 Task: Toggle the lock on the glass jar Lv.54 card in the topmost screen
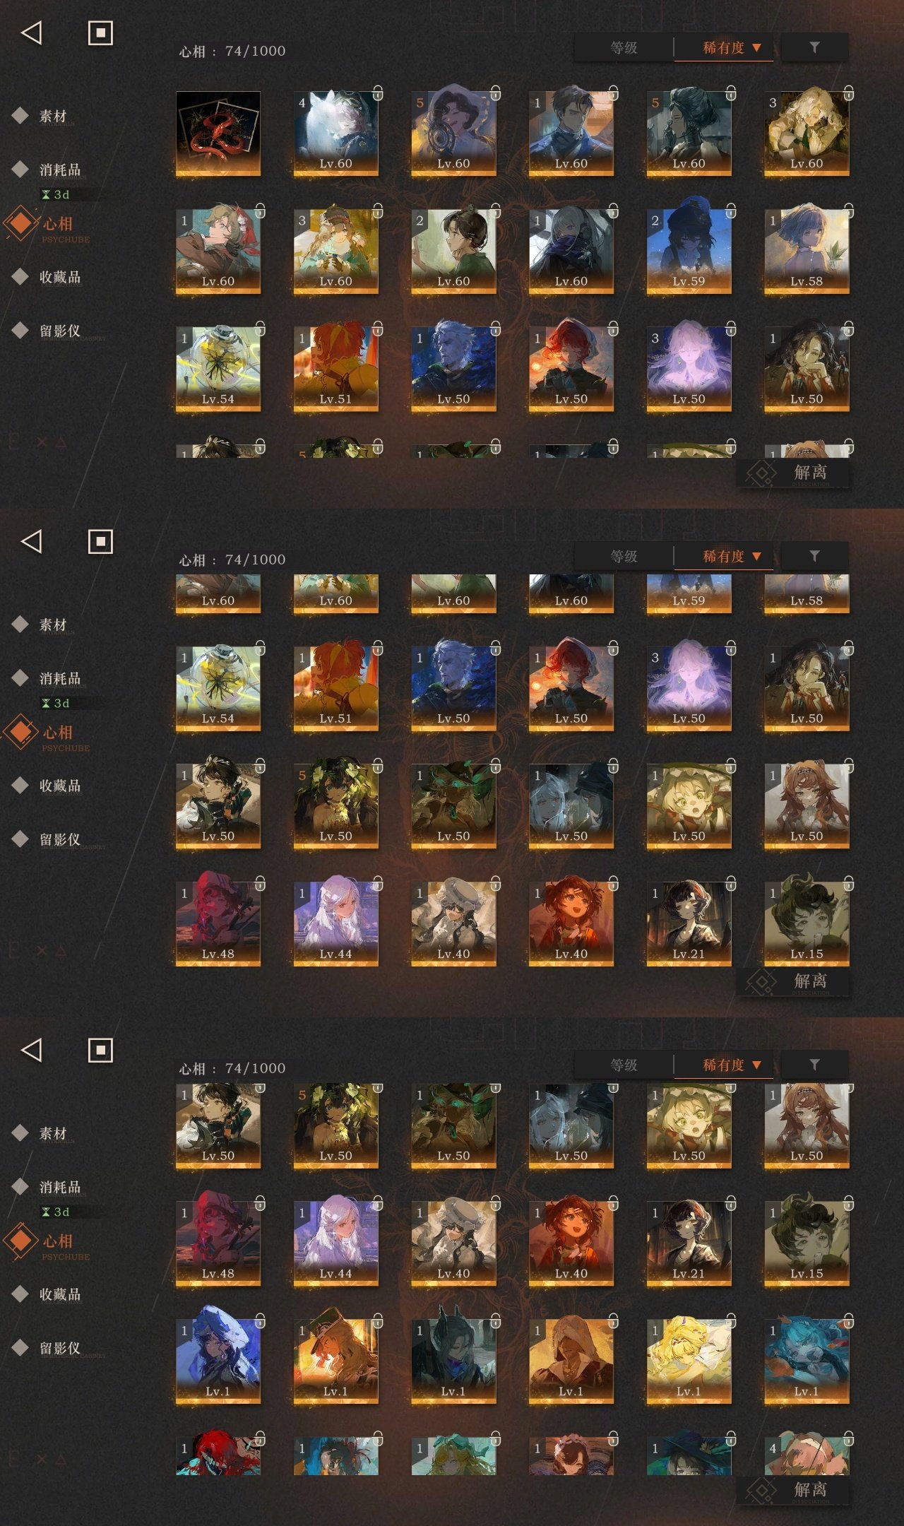260,328
